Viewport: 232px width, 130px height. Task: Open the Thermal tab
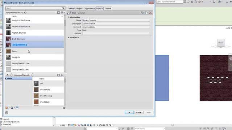click(x=108, y=9)
